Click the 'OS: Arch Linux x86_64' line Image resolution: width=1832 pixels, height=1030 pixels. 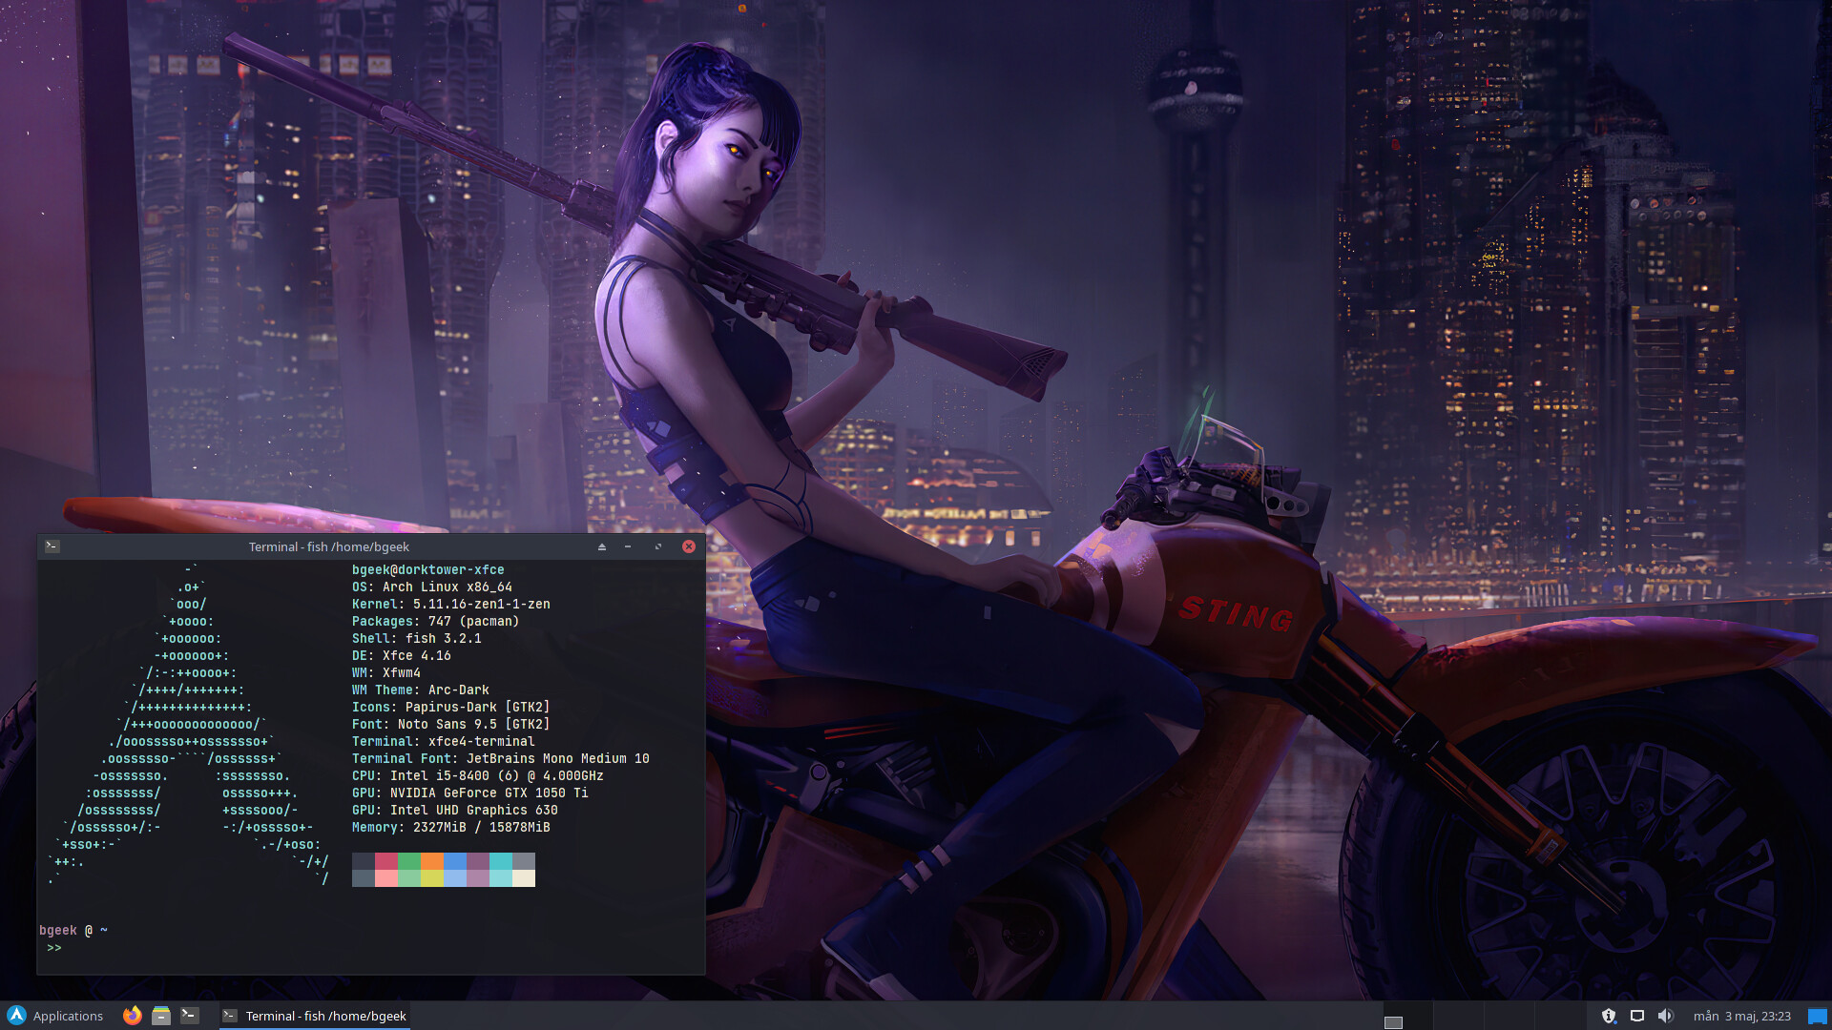coord(432,587)
